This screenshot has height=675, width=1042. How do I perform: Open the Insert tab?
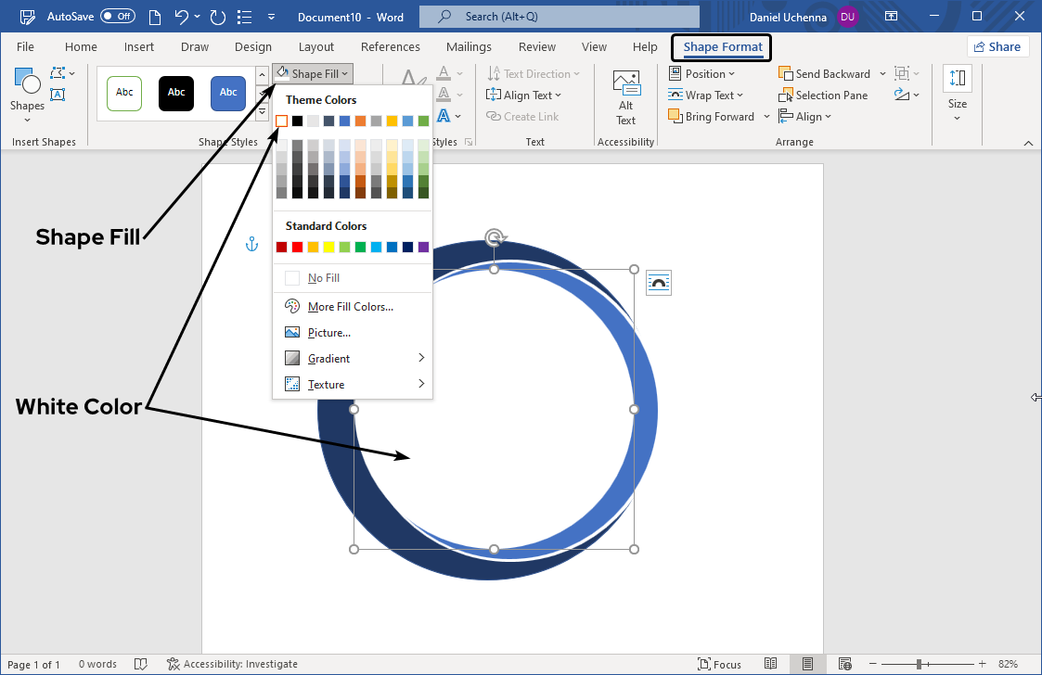139,47
